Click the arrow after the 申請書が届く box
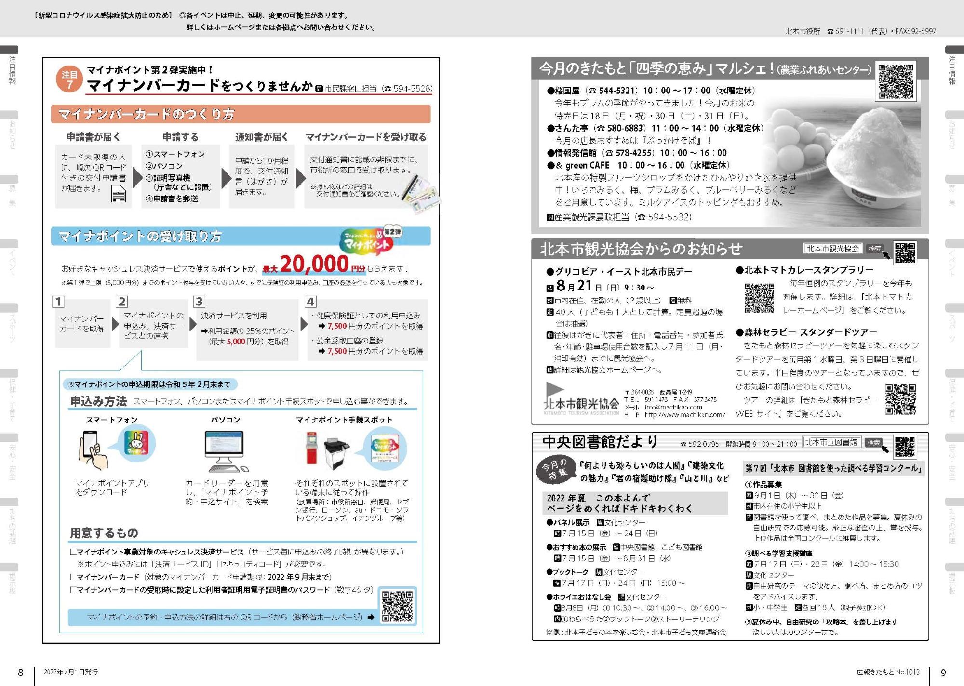Screen dimensions: 964x686 pyautogui.click(x=137, y=178)
